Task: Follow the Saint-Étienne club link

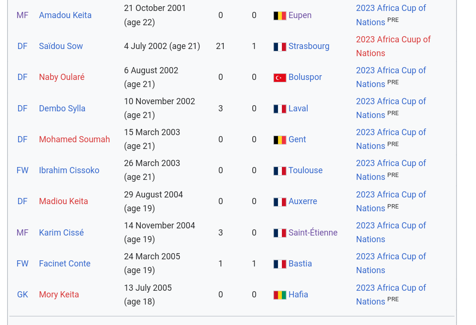Action: point(313,233)
